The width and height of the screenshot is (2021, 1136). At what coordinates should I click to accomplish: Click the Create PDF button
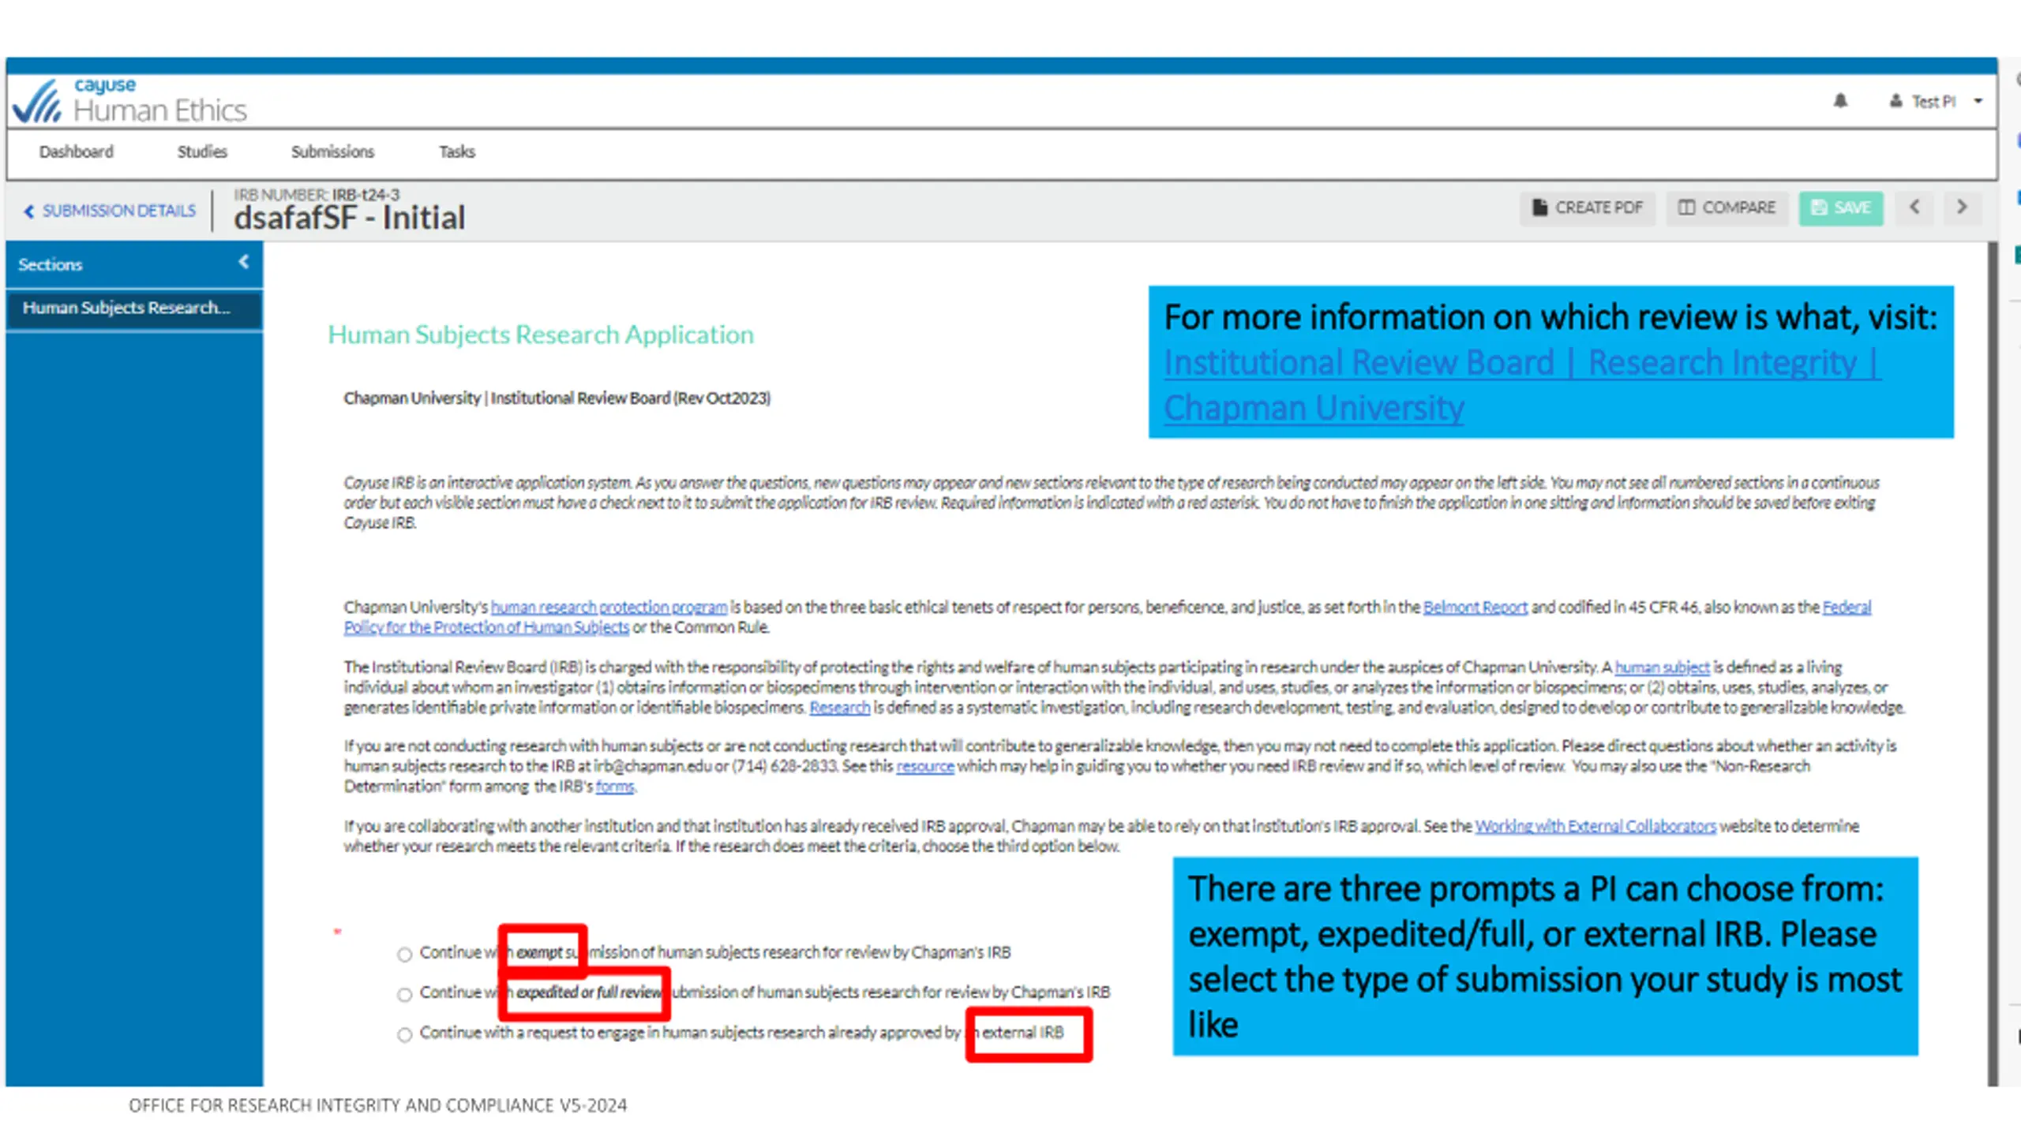click(1588, 207)
